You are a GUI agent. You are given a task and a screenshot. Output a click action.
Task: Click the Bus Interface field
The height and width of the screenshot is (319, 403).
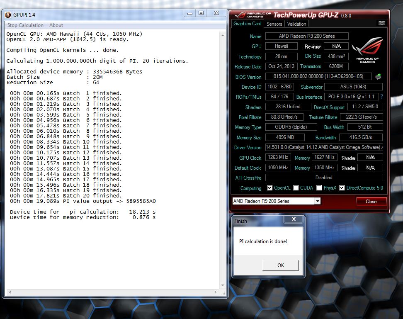coord(351,97)
